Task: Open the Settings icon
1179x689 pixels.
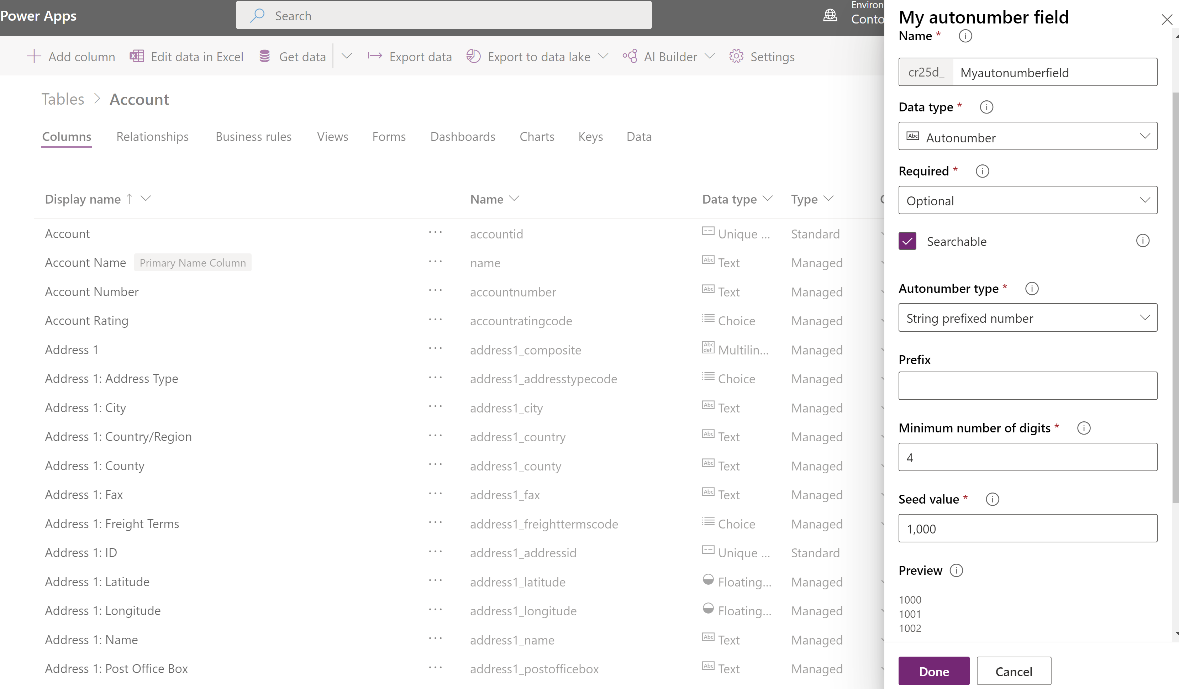Action: [736, 56]
